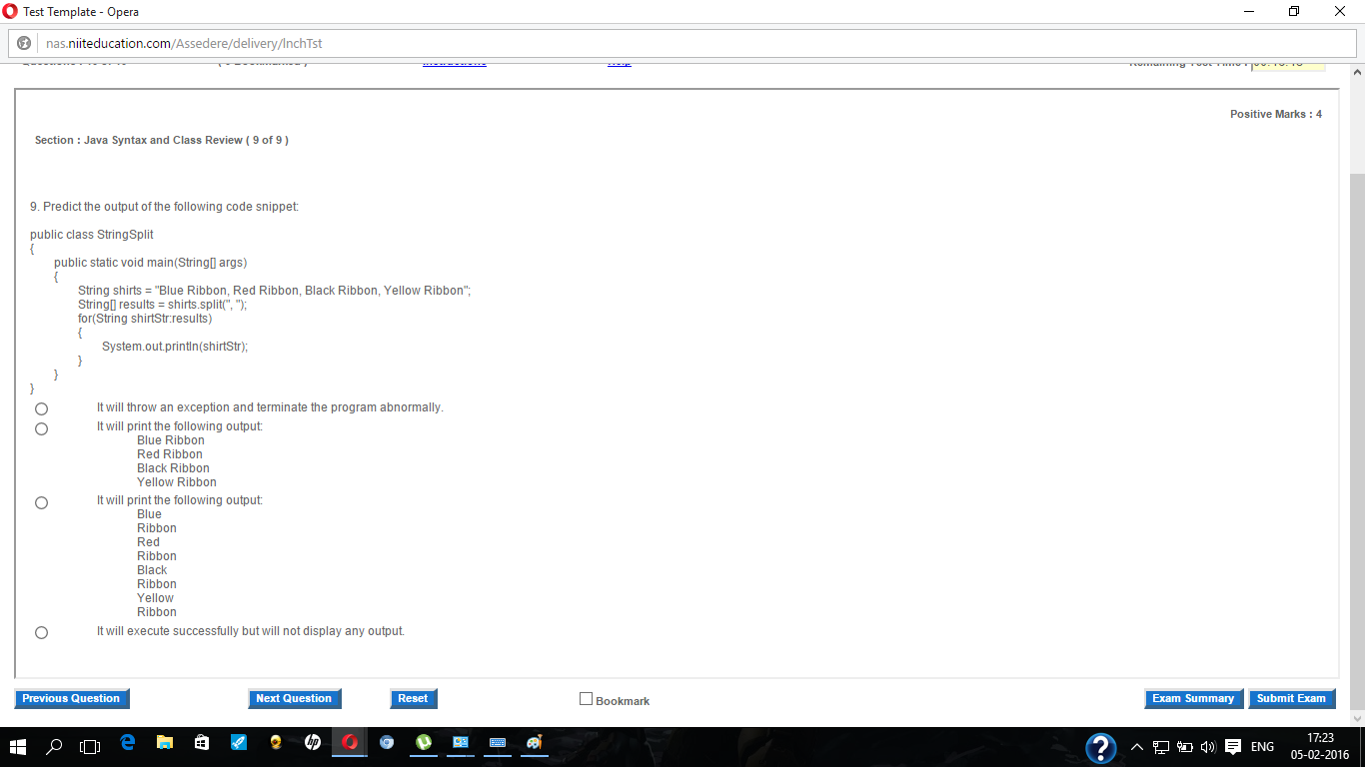Click the scrollbar up arrow
This screenshot has width=1365, height=767.
click(1356, 70)
